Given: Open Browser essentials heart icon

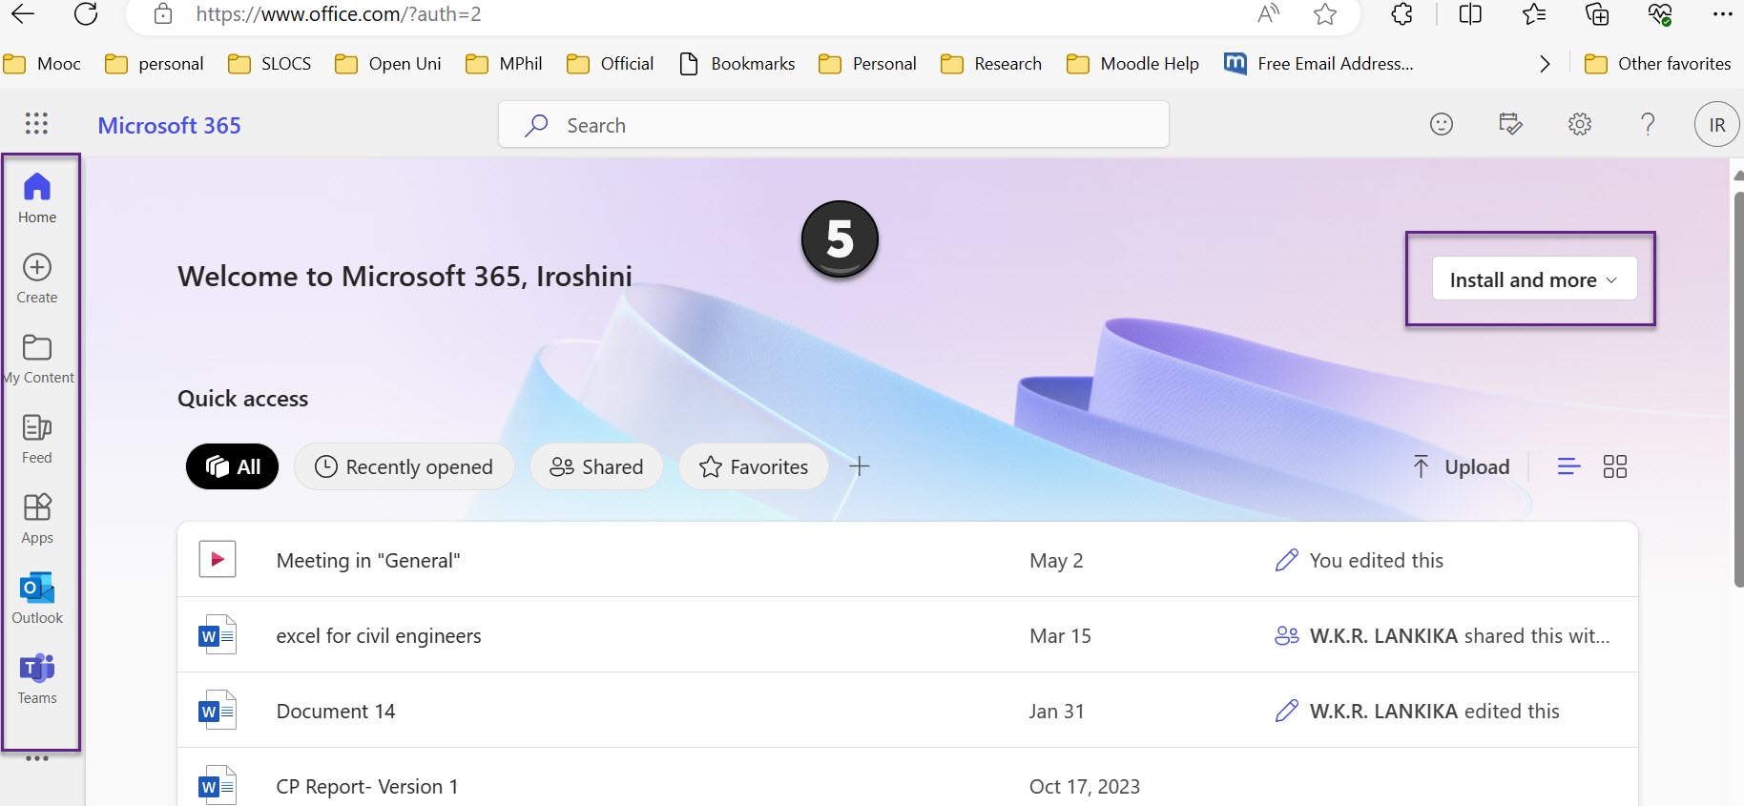Looking at the screenshot, I should point(1660,13).
